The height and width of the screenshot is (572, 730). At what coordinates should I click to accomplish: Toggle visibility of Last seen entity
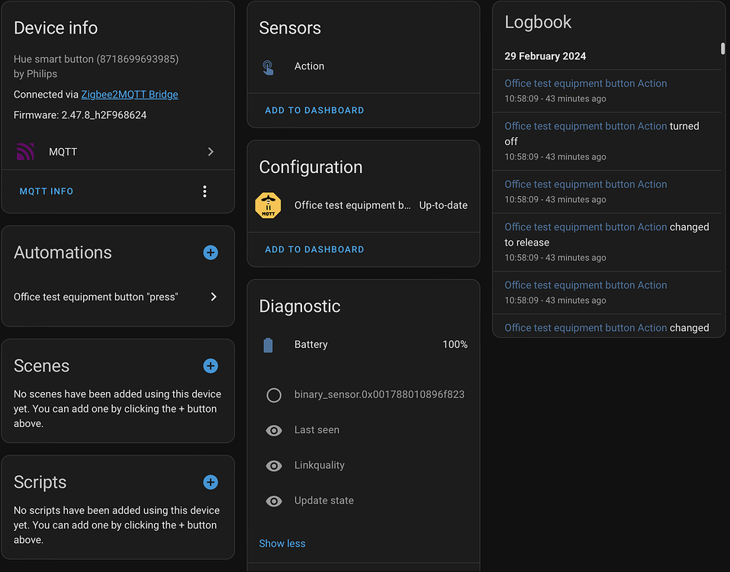[274, 430]
